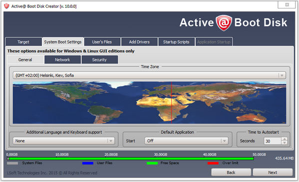Click the 'Start' label in Default Application
This screenshot has height=182, width=299.
point(130,141)
